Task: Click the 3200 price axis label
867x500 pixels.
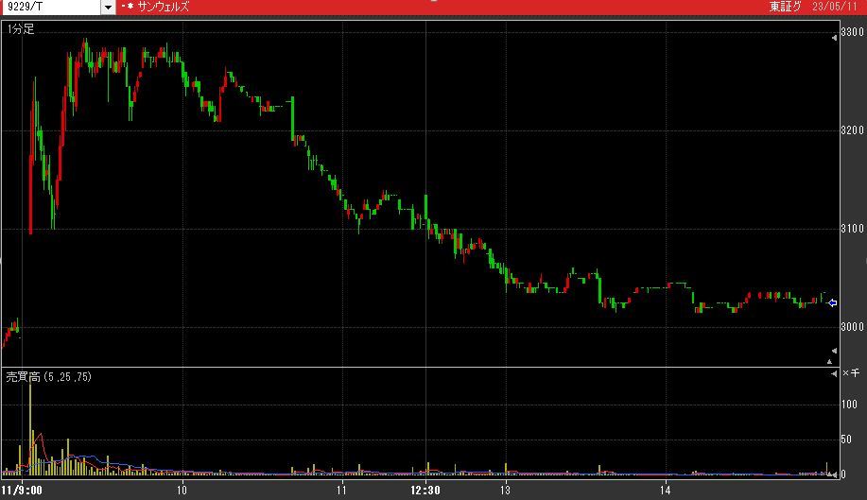Action: (x=853, y=129)
